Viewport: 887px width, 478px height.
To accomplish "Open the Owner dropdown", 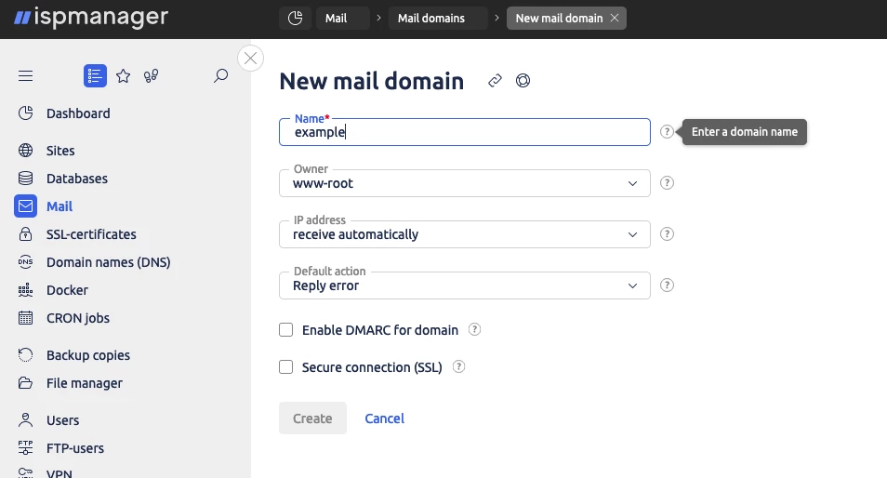I will point(465,183).
